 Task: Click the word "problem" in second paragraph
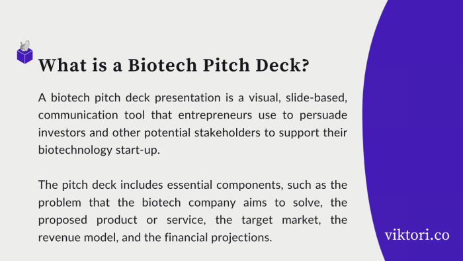(x=60, y=203)
